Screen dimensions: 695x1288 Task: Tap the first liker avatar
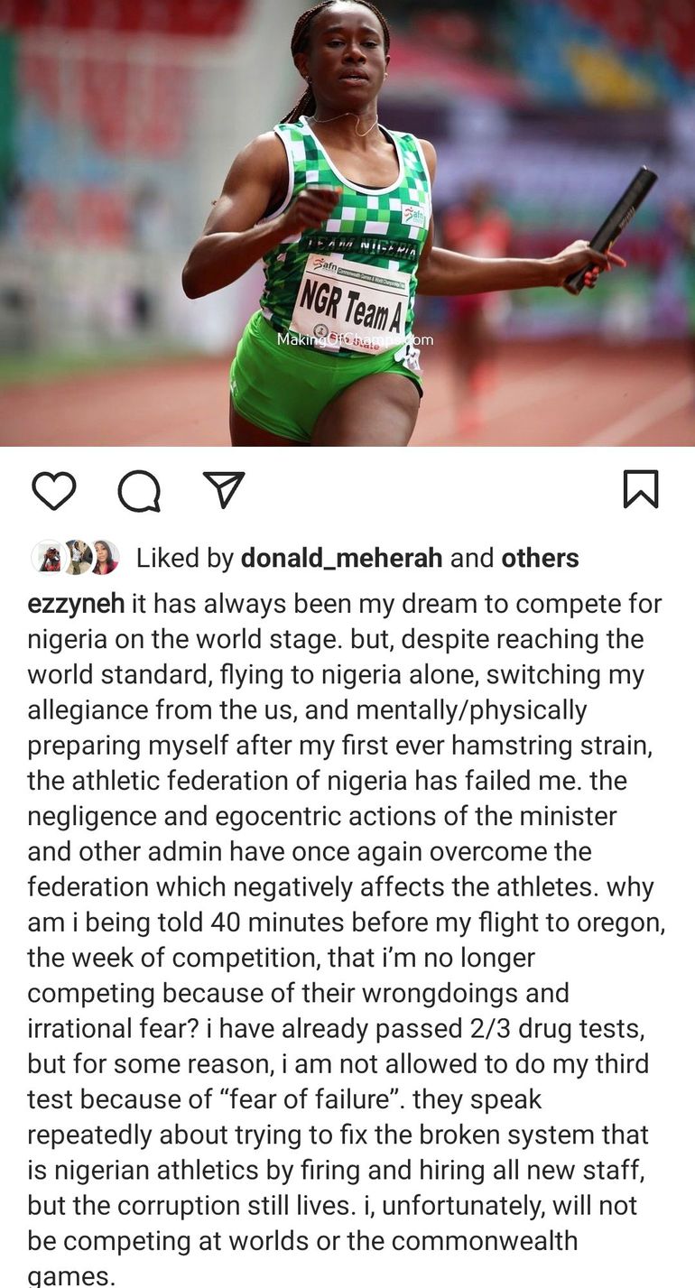tap(47, 557)
